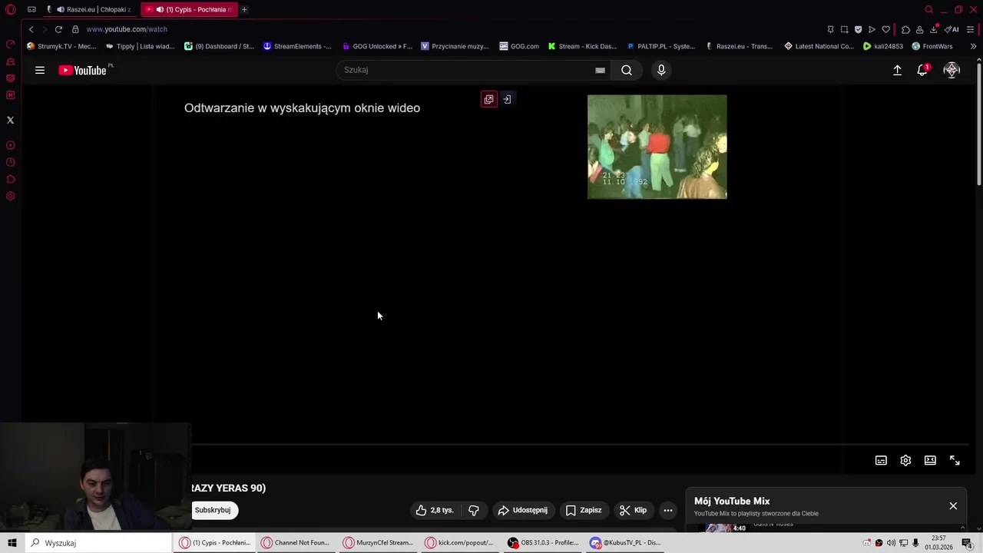Open the YouTube upload create icon
Image resolution: width=983 pixels, height=553 pixels.
(x=897, y=70)
